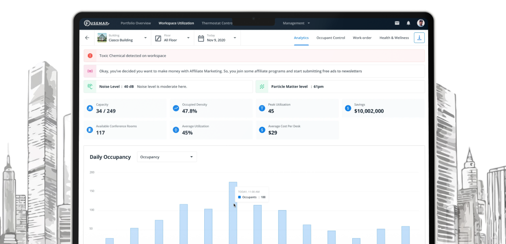Click the Capacity card icon
506x244 pixels.
[x=90, y=108]
